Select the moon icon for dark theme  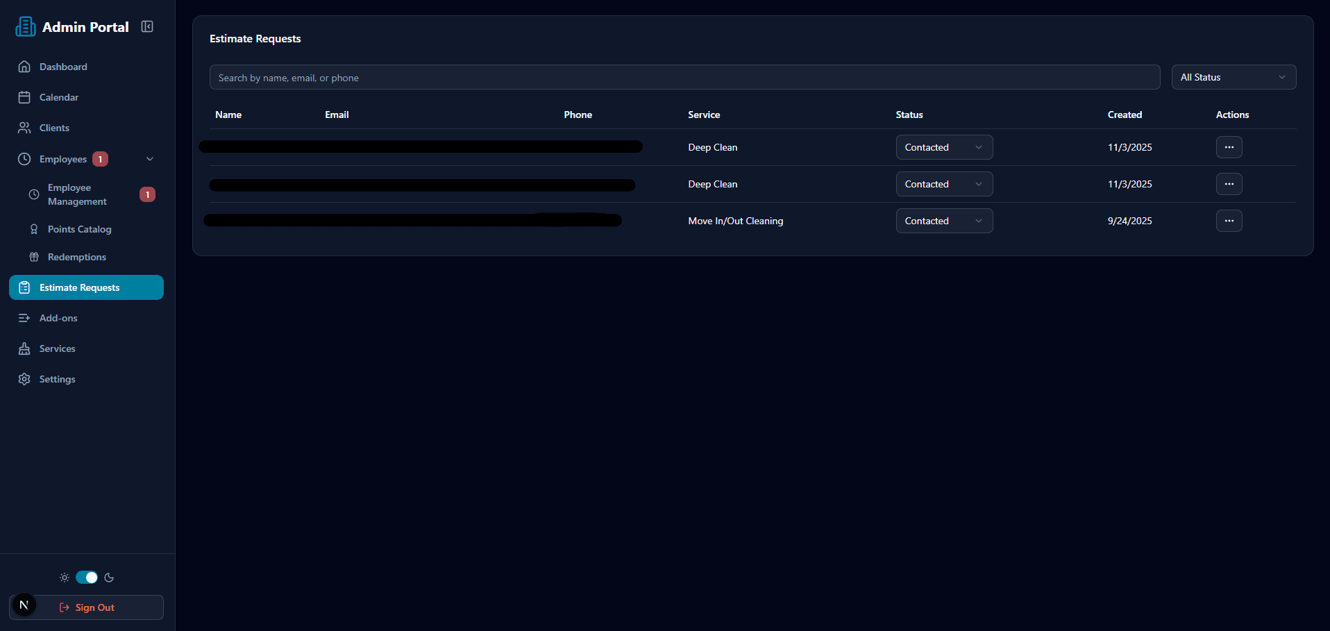tap(108, 577)
